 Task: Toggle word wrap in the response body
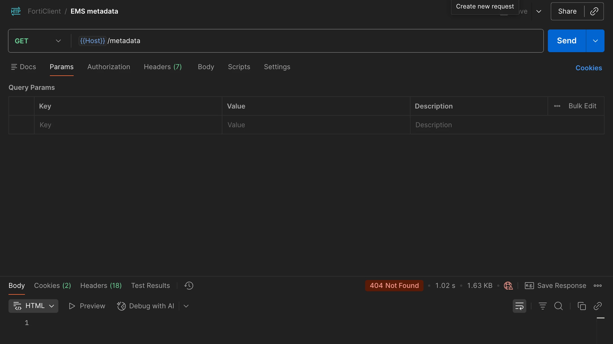(520, 306)
